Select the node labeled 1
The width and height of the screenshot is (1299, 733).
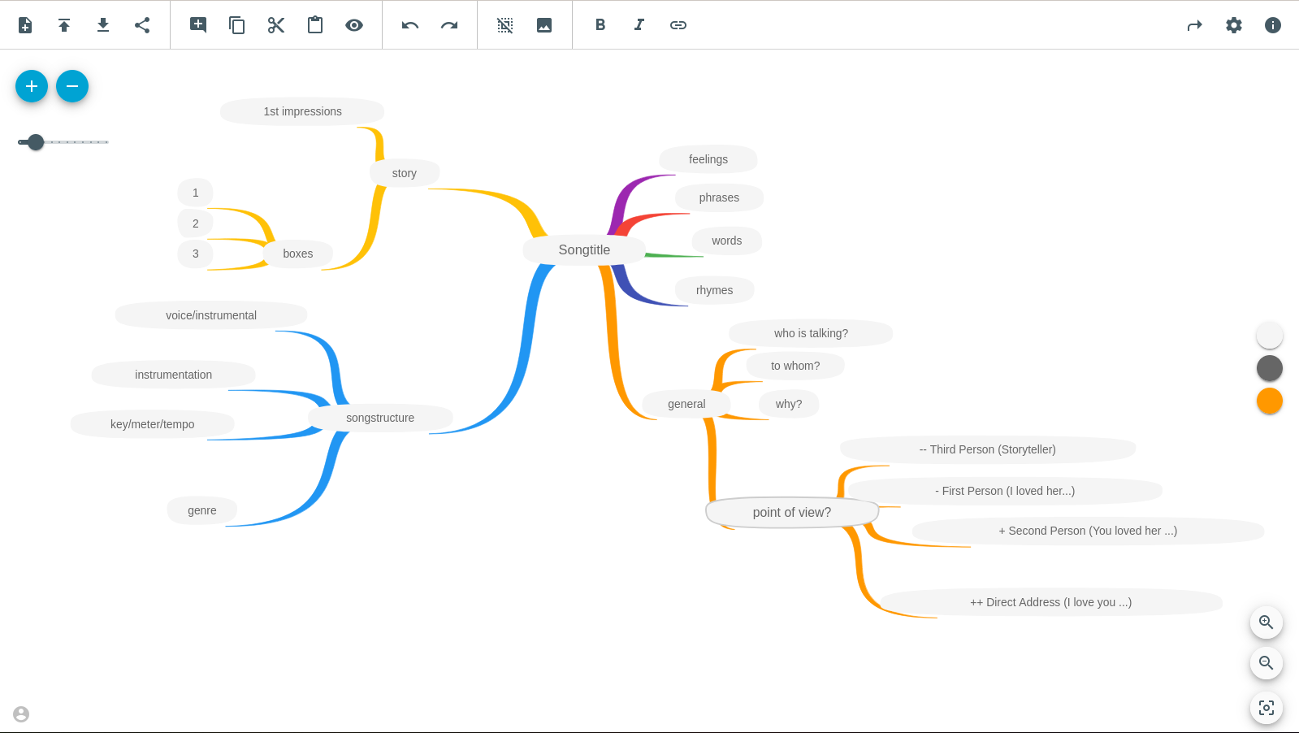[195, 193]
